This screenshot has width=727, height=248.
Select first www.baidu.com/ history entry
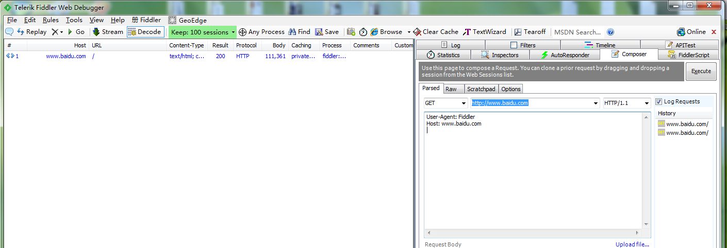[683, 124]
